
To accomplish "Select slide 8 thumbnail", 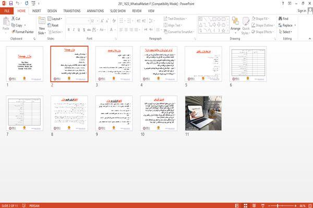I will tap(69, 113).
